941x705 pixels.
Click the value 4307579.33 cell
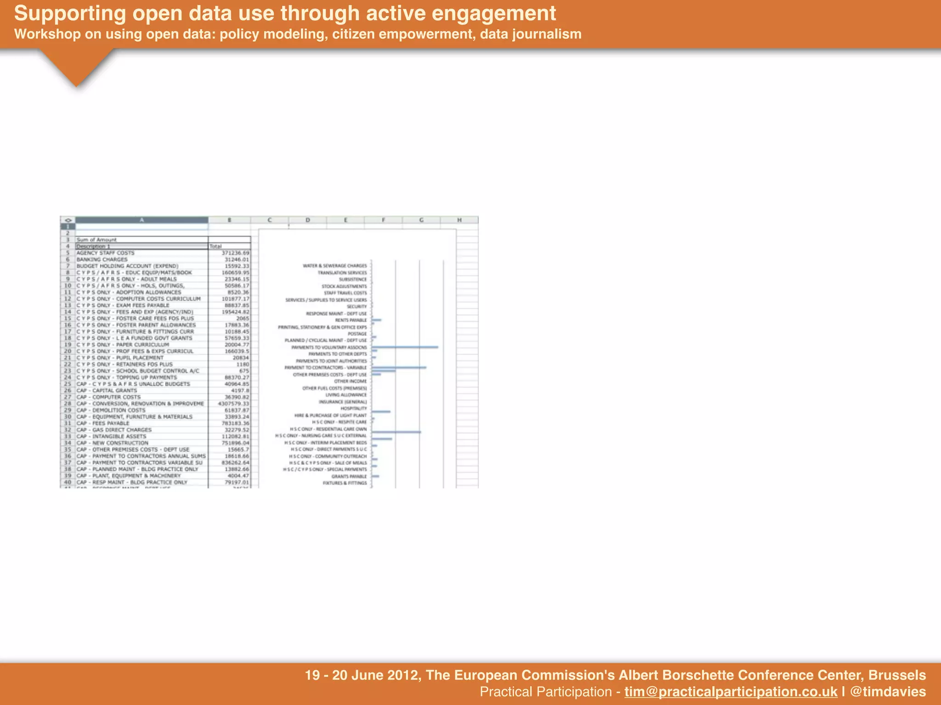(233, 404)
